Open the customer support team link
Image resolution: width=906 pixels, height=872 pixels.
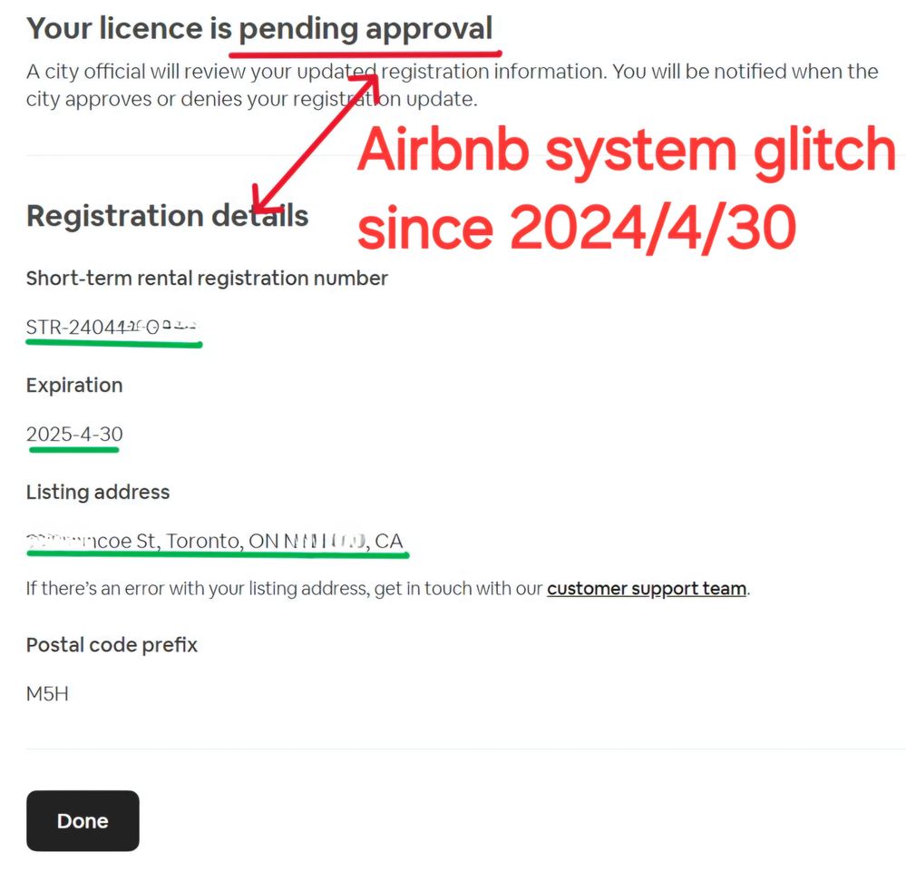click(646, 589)
